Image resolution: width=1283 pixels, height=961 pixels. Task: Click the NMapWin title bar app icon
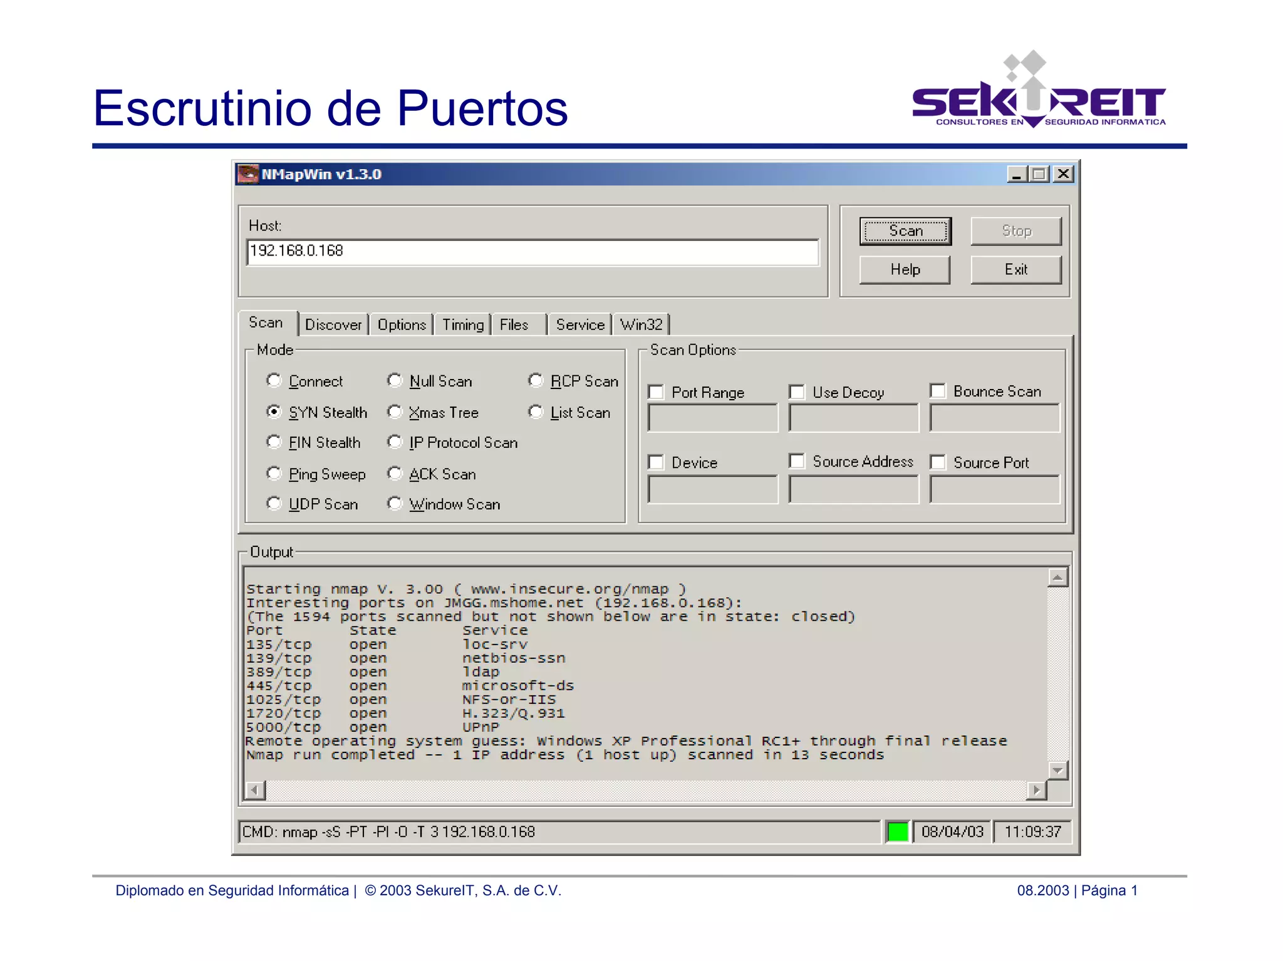click(249, 174)
